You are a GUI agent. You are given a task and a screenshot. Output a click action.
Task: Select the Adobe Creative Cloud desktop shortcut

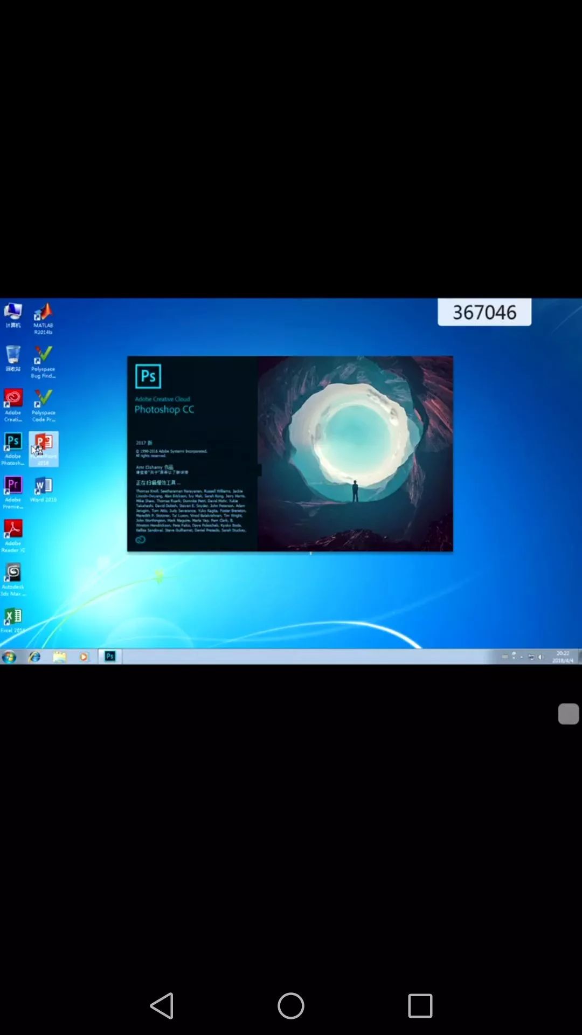[x=13, y=406]
